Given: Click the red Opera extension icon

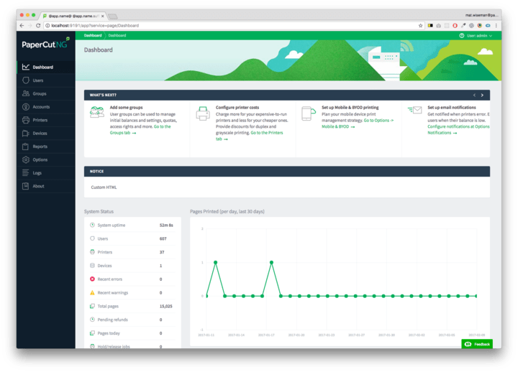Looking at the screenshot, I should (455, 25).
